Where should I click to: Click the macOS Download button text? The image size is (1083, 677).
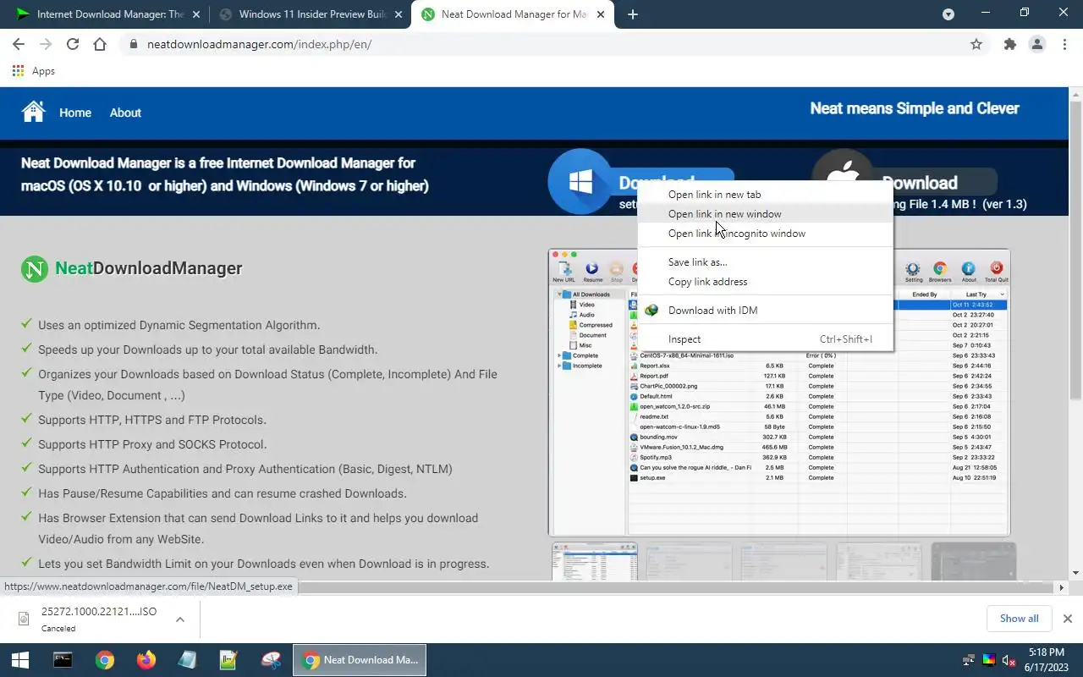pos(920,183)
